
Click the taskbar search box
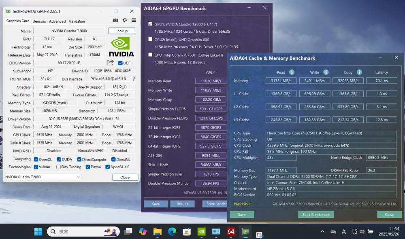click(x=83, y=232)
